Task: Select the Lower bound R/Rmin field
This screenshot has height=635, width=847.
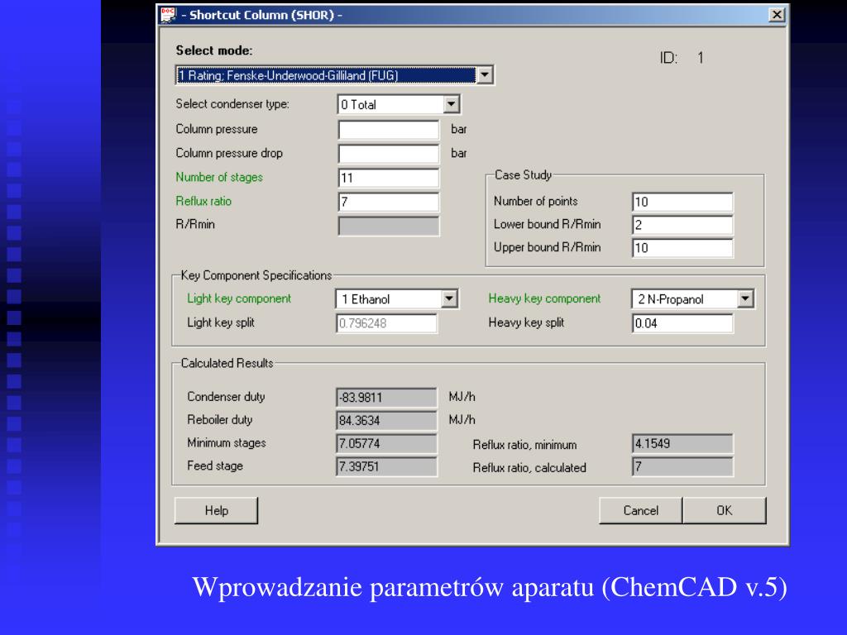Action: pos(682,225)
